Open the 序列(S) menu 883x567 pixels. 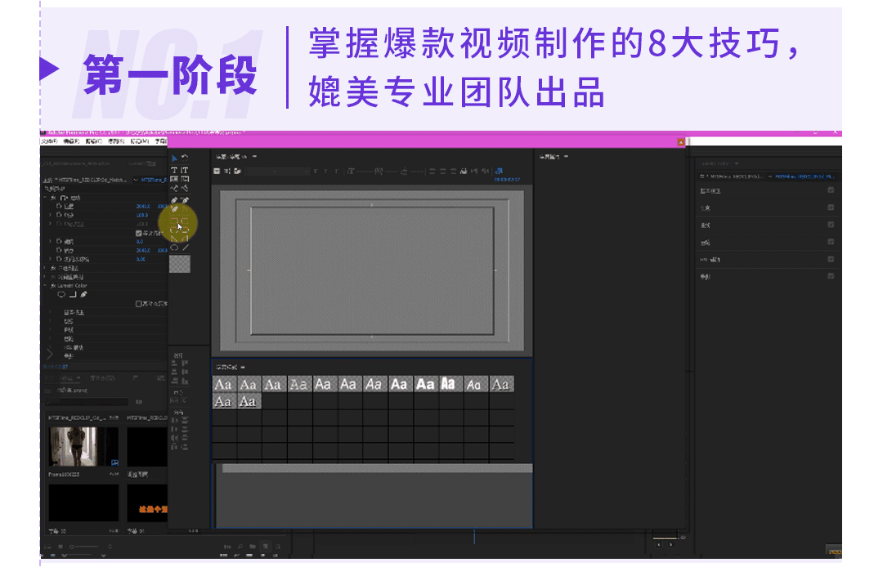116,141
